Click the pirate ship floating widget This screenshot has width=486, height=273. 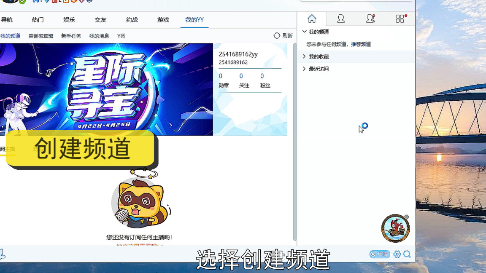[395, 228]
